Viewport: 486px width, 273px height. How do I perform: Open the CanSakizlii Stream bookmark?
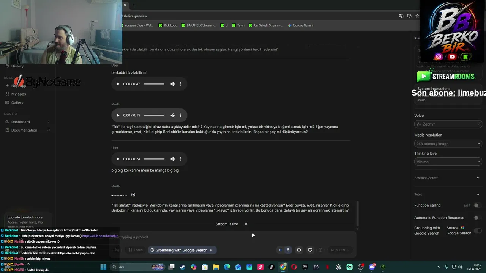click(266, 25)
